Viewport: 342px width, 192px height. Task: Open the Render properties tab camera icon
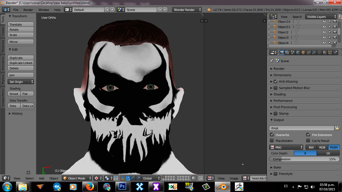tap(282, 53)
